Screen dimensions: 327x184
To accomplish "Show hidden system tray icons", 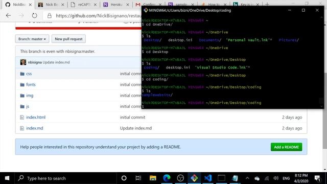I will pyautogui.click(x=247, y=178).
